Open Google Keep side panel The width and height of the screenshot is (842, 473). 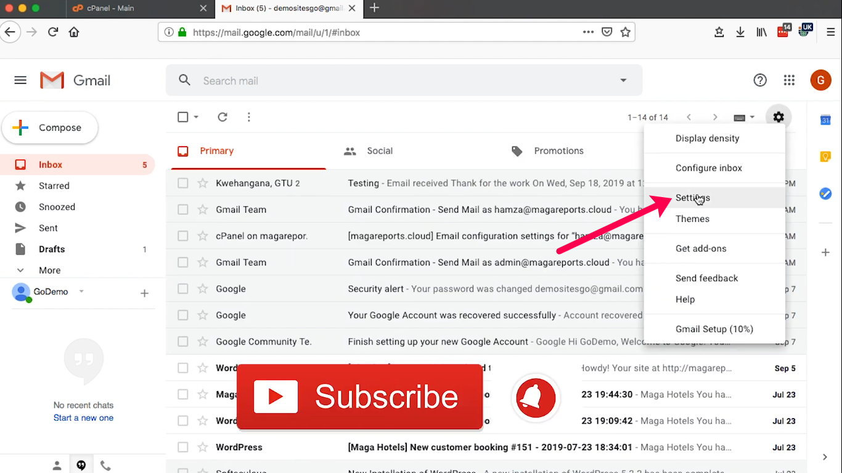tap(825, 157)
